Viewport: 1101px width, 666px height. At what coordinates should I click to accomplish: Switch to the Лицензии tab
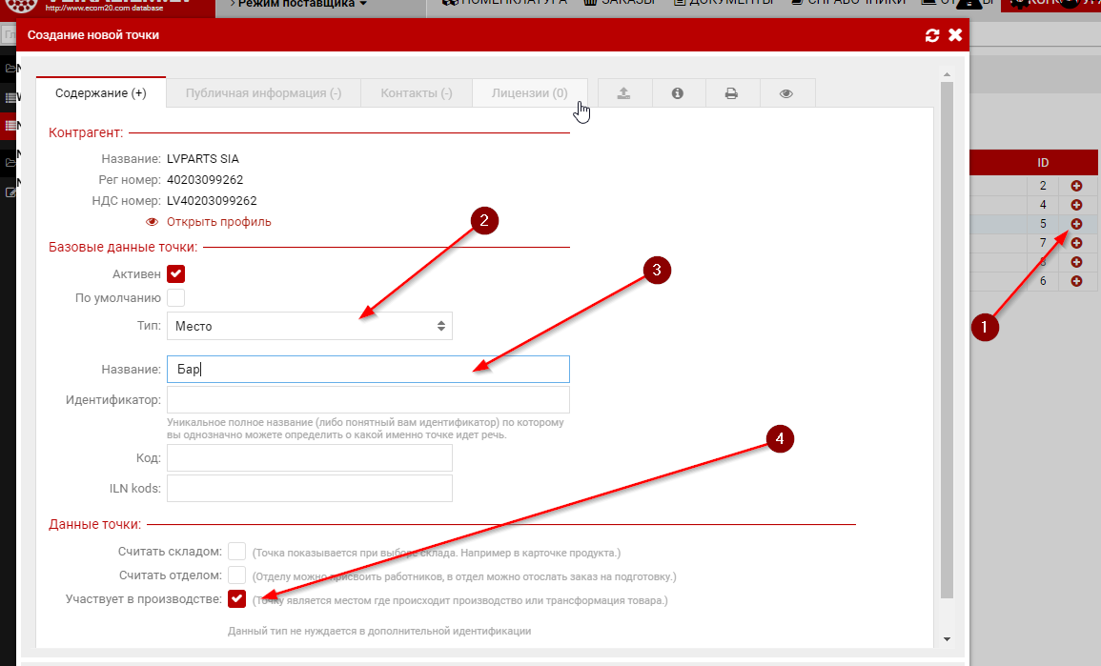coord(529,93)
